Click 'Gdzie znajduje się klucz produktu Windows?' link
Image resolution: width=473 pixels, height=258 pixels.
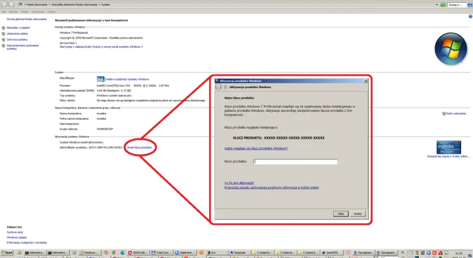pos(256,148)
